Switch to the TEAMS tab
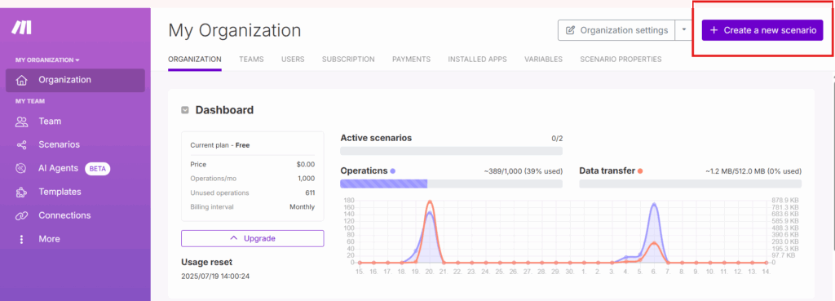Viewport: 835px width, 301px height. 251,59
